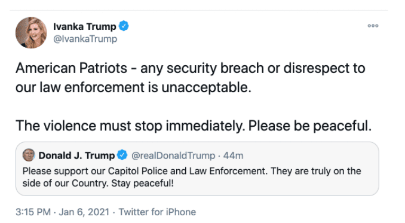Screen dimensions: 405x223
Task: Click the 'our law enforcement is unacceptable' line
Action: point(134,87)
